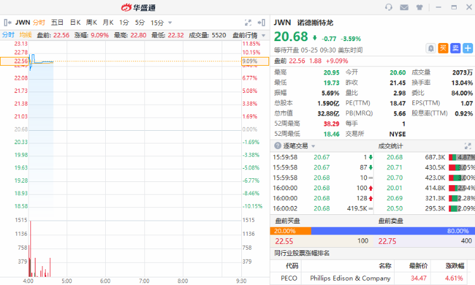Viewport: 475px width, 285px height.
Task: Select the 16:00:02 trade of 419.5K
Action: point(323,209)
